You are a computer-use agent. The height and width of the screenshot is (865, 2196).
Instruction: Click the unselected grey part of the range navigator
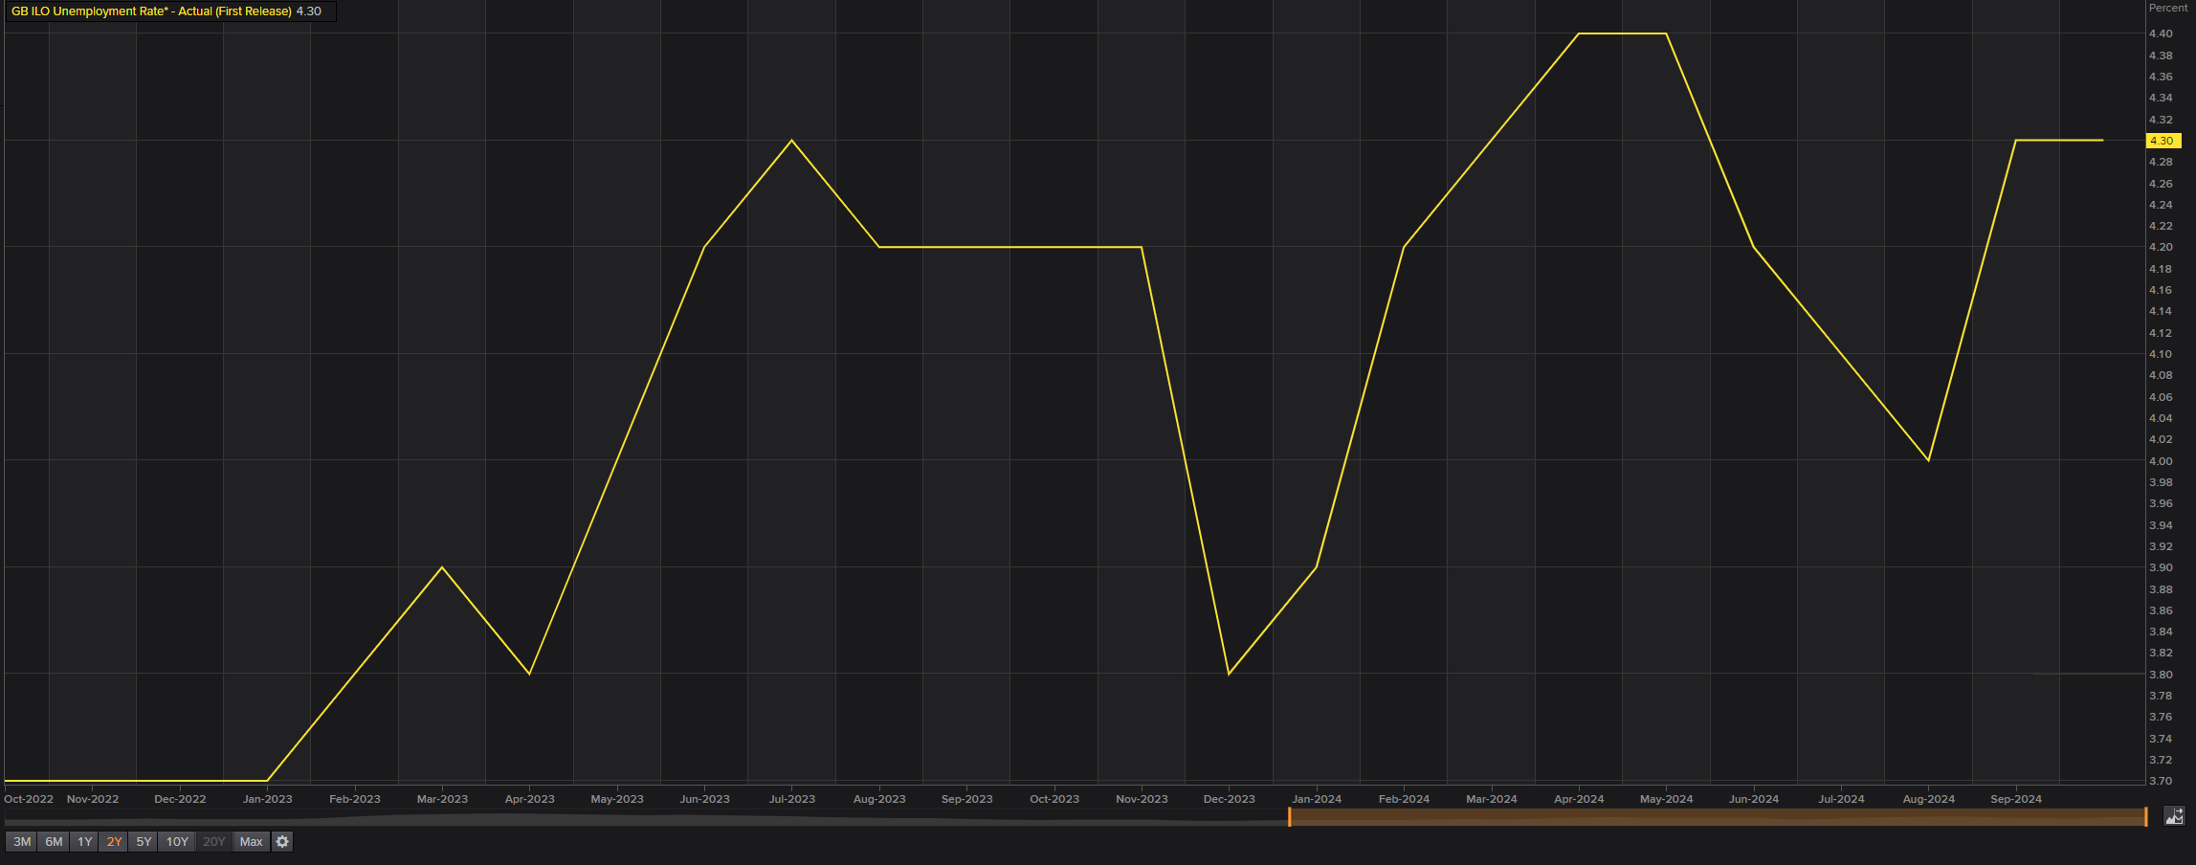pos(646,817)
